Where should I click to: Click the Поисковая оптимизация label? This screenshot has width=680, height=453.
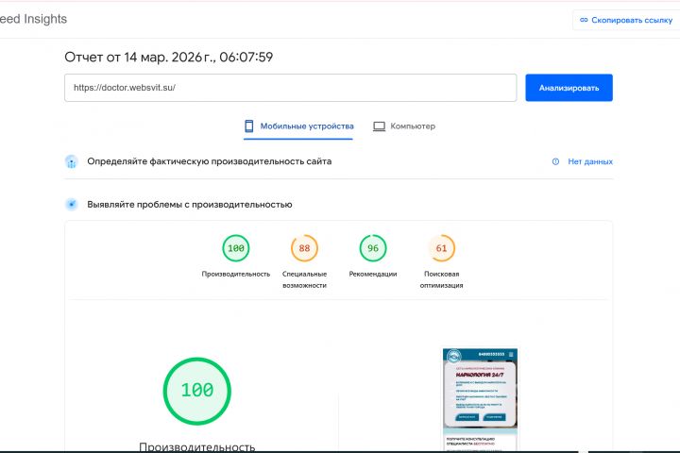(x=441, y=279)
